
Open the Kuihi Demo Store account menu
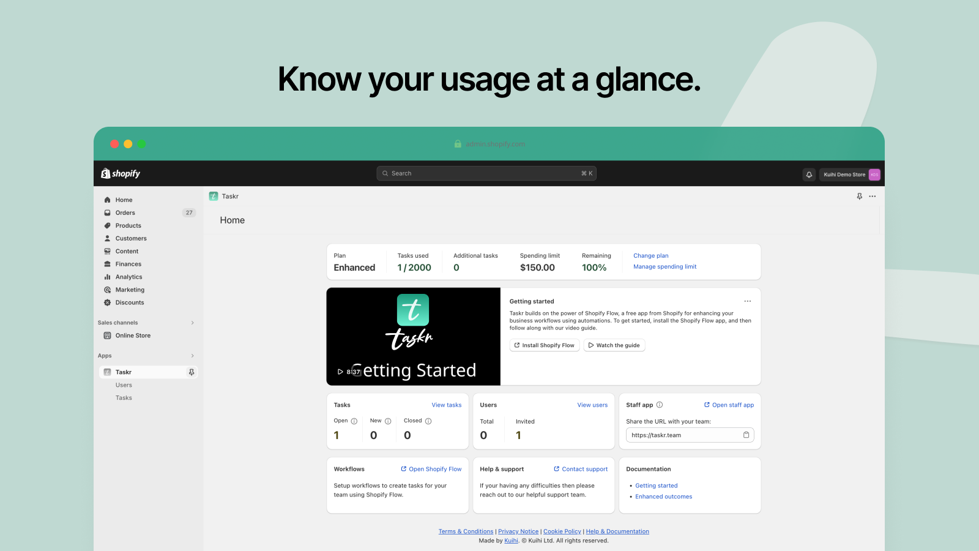[851, 174]
